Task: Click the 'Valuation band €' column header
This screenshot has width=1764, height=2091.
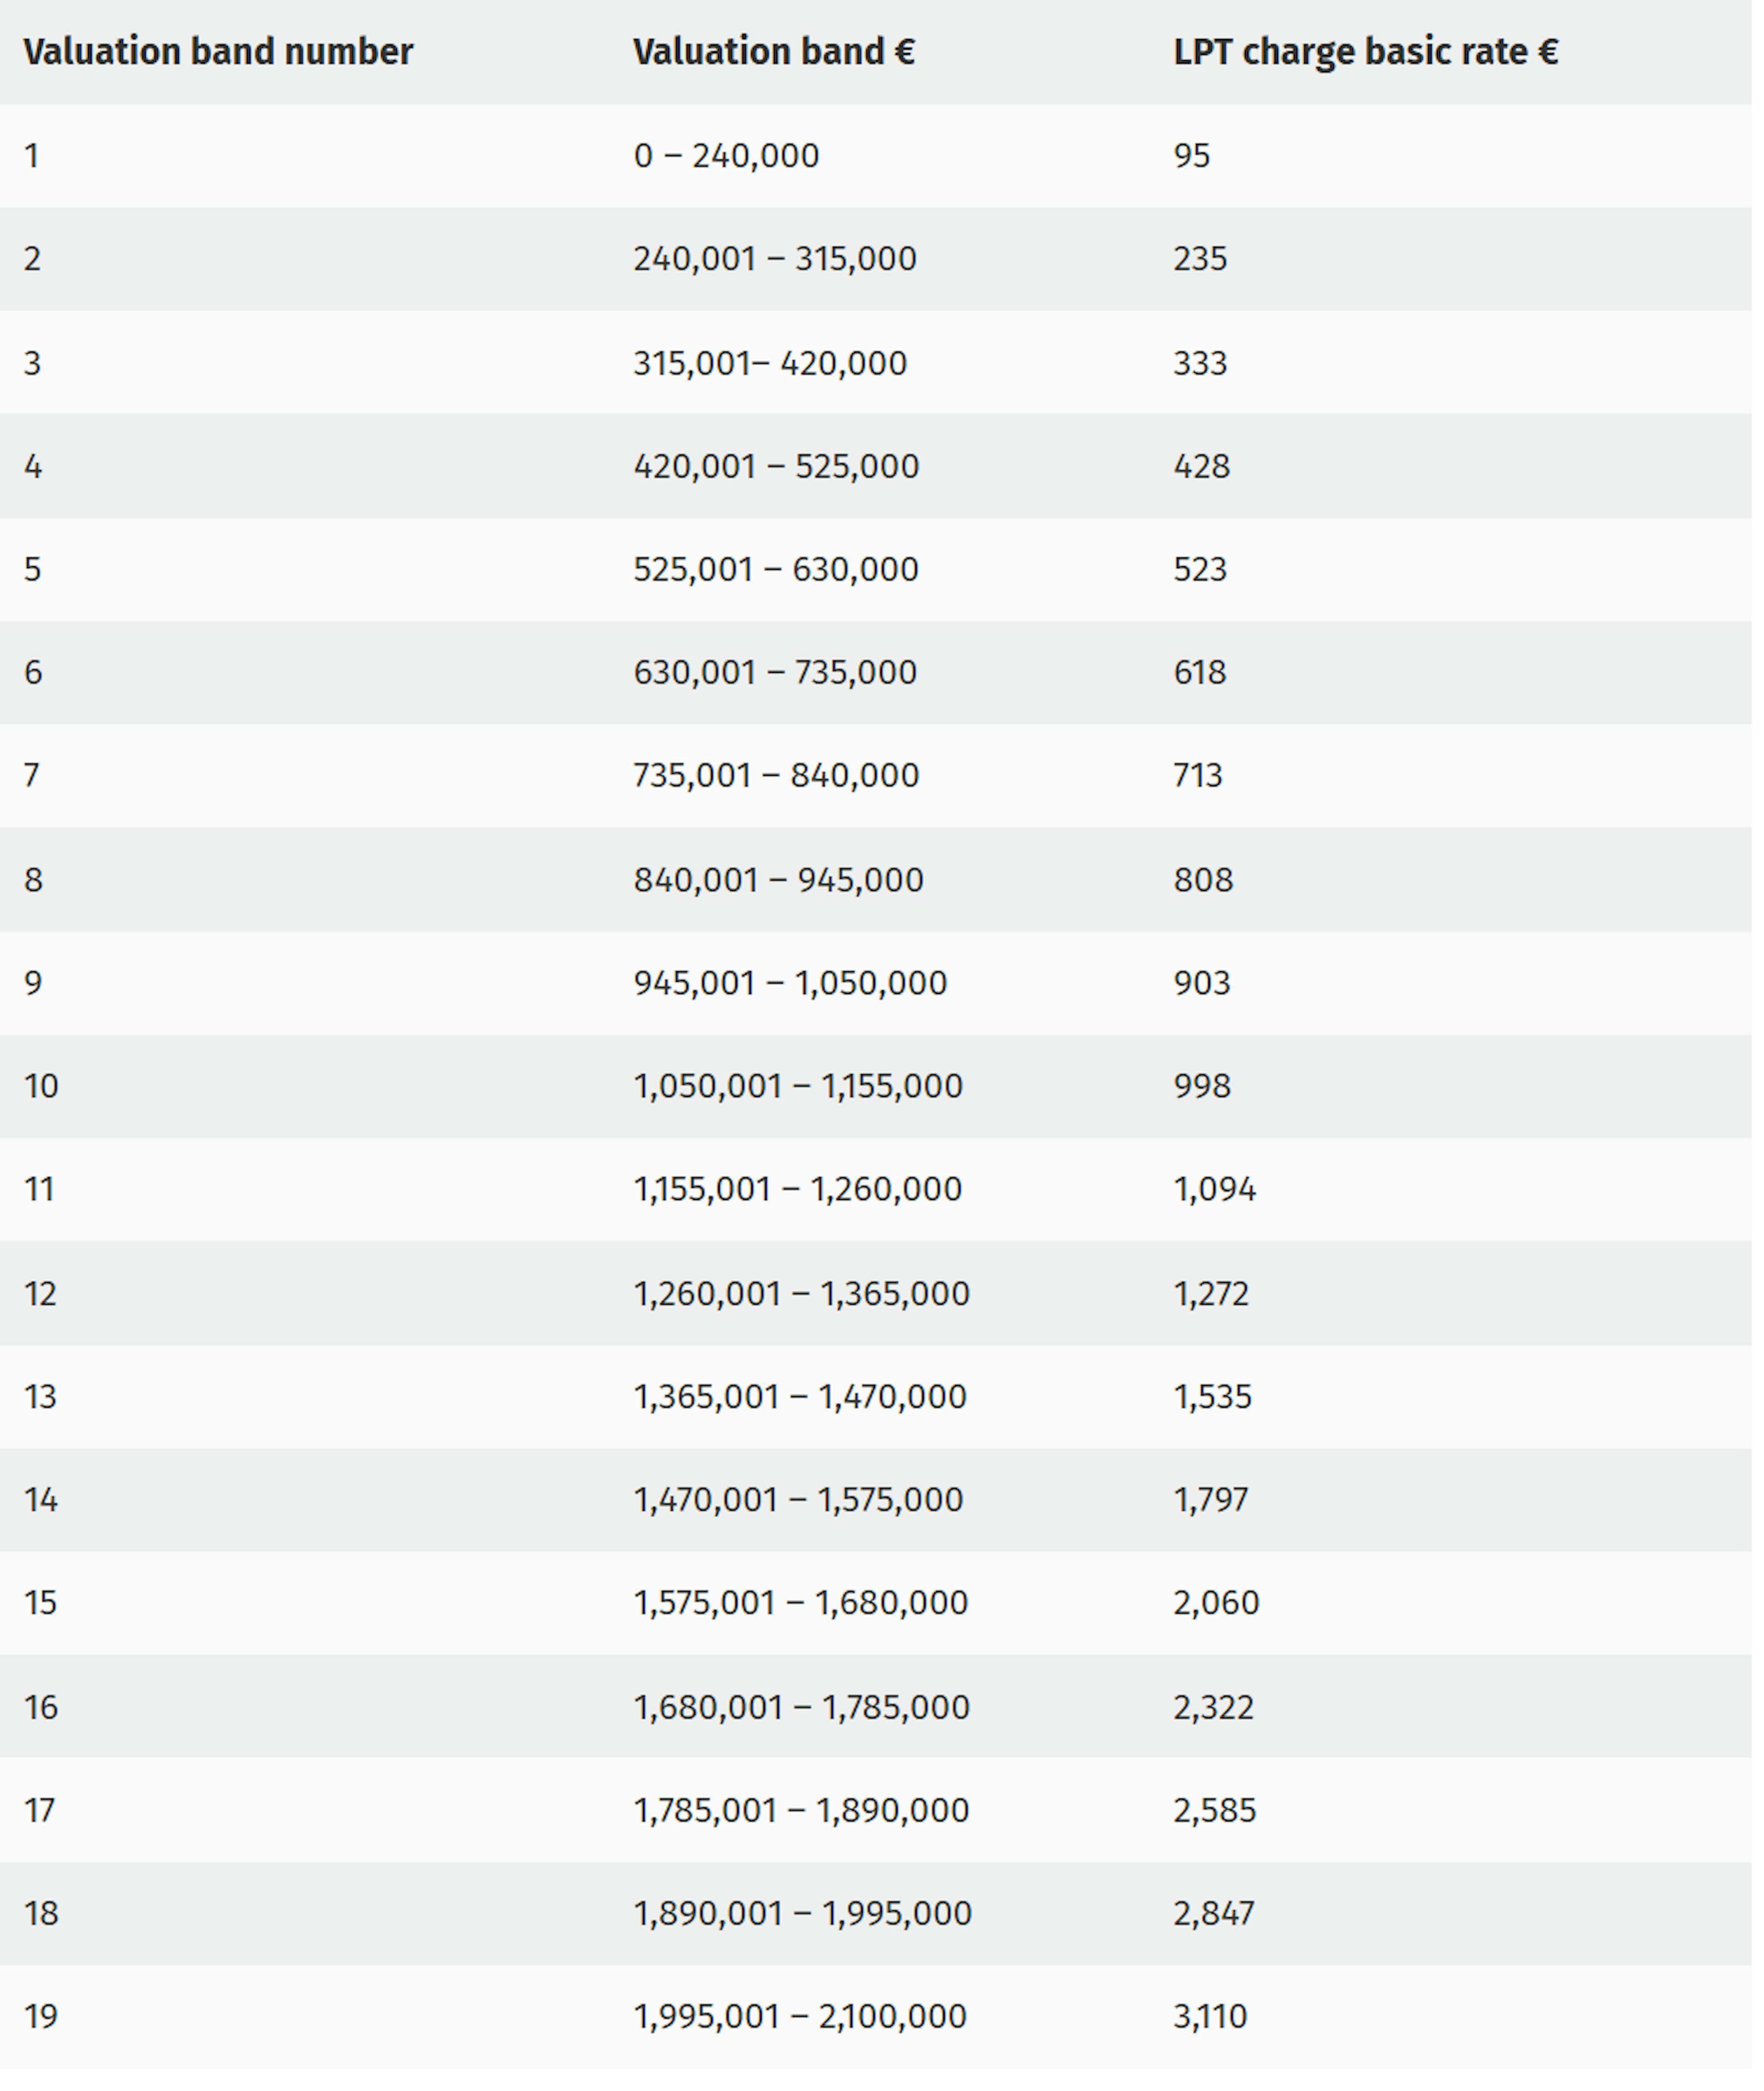Action: point(774,52)
